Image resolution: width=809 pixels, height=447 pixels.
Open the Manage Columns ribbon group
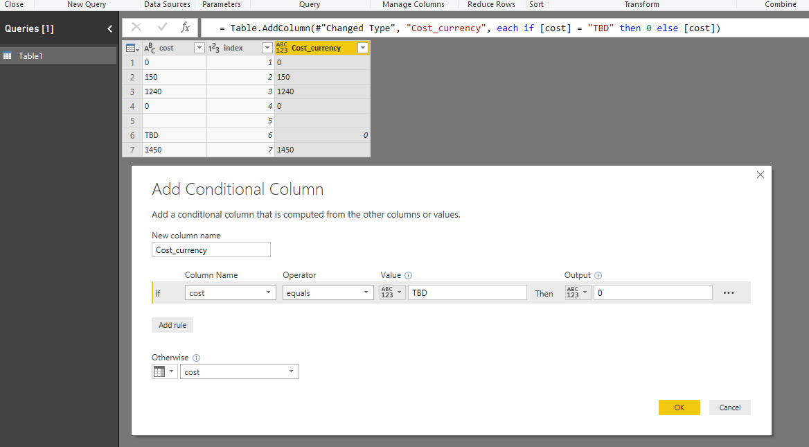414,4
